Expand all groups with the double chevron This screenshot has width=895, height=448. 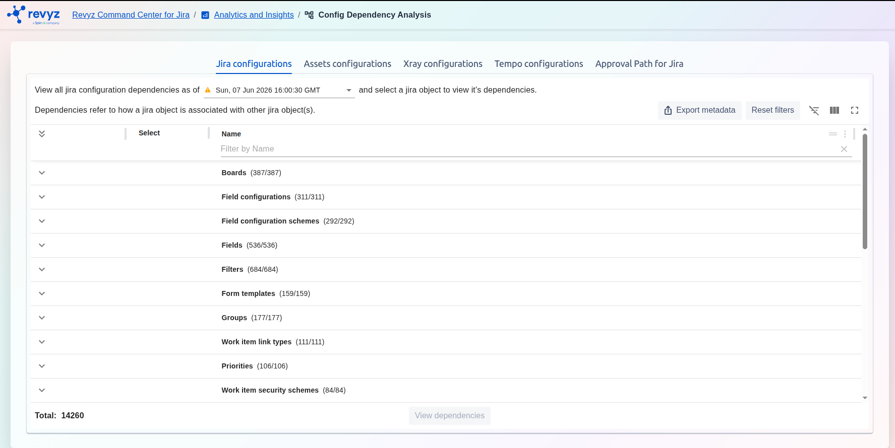[x=42, y=133]
